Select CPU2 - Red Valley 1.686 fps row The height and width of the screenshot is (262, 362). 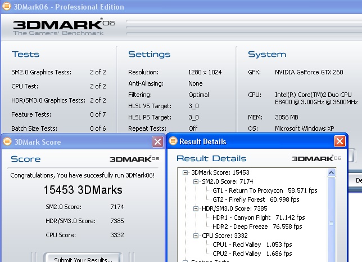[252, 254]
